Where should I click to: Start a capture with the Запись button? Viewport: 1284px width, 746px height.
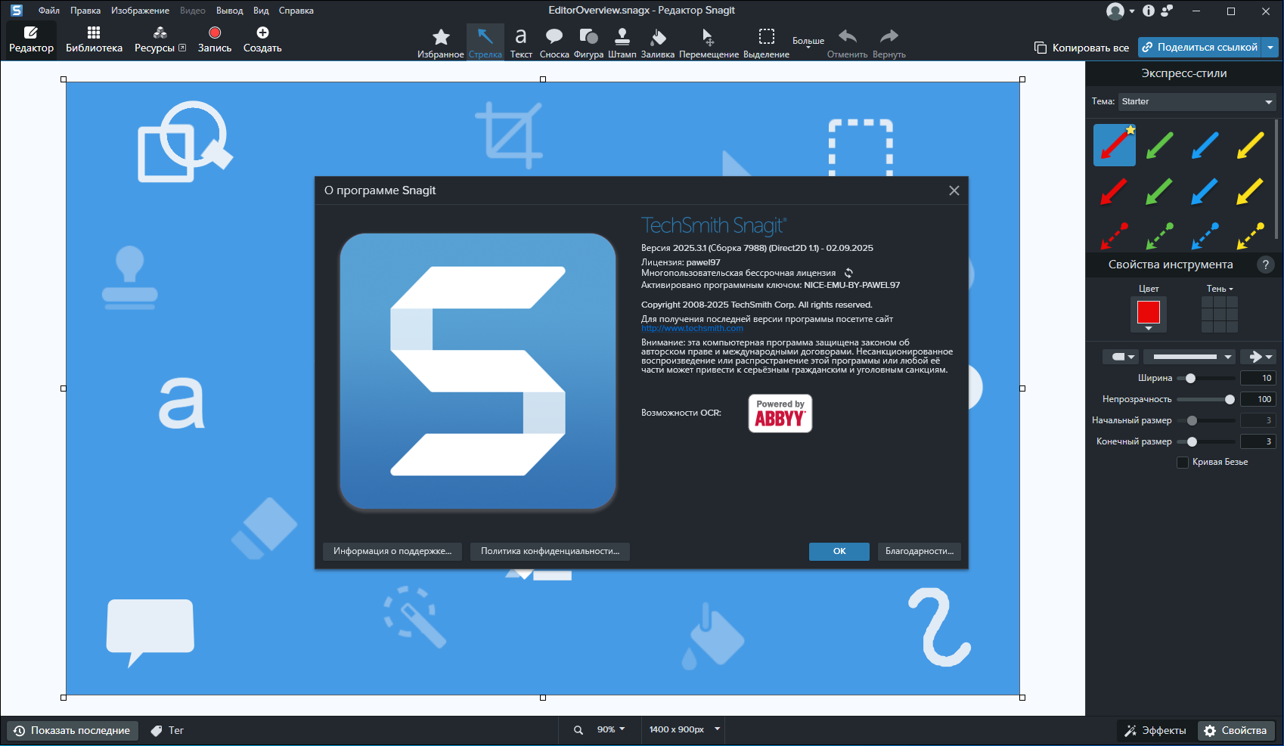tap(215, 39)
